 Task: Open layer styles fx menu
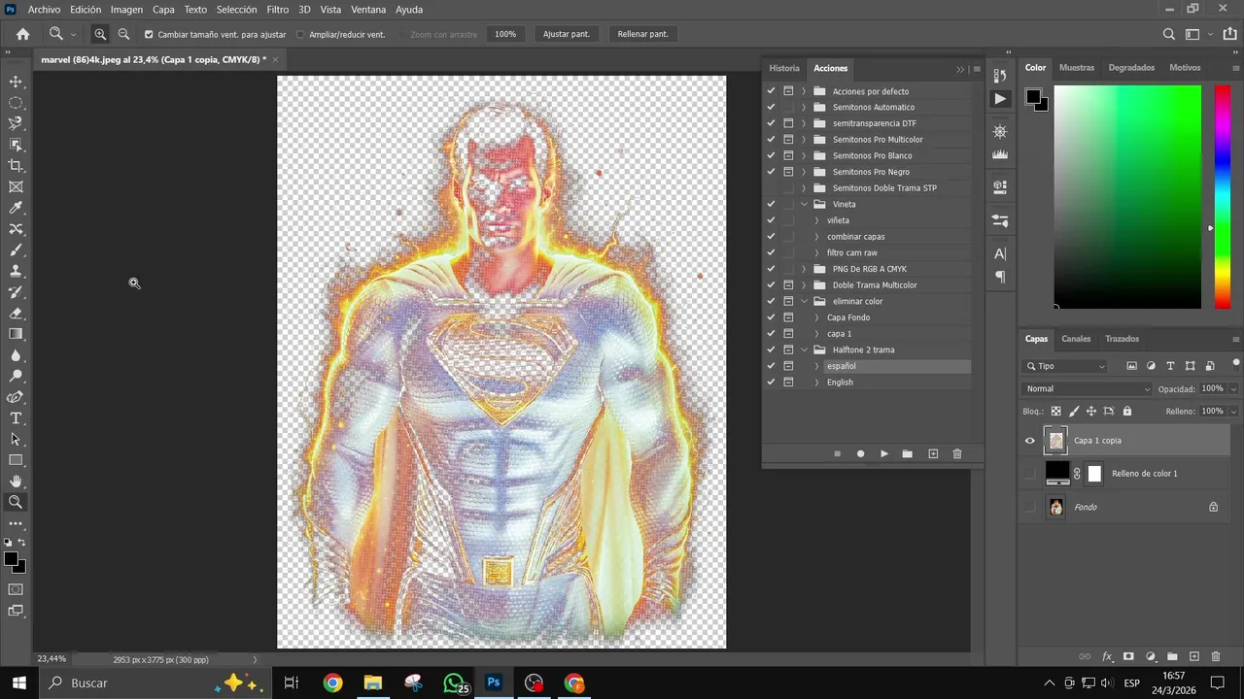pyautogui.click(x=1106, y=656)
